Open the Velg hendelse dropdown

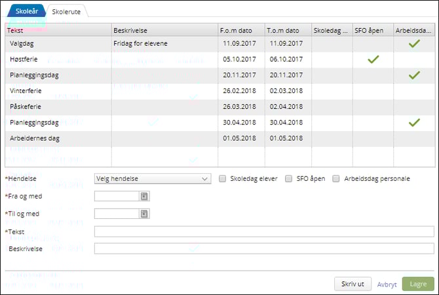[x=152, y=178]
